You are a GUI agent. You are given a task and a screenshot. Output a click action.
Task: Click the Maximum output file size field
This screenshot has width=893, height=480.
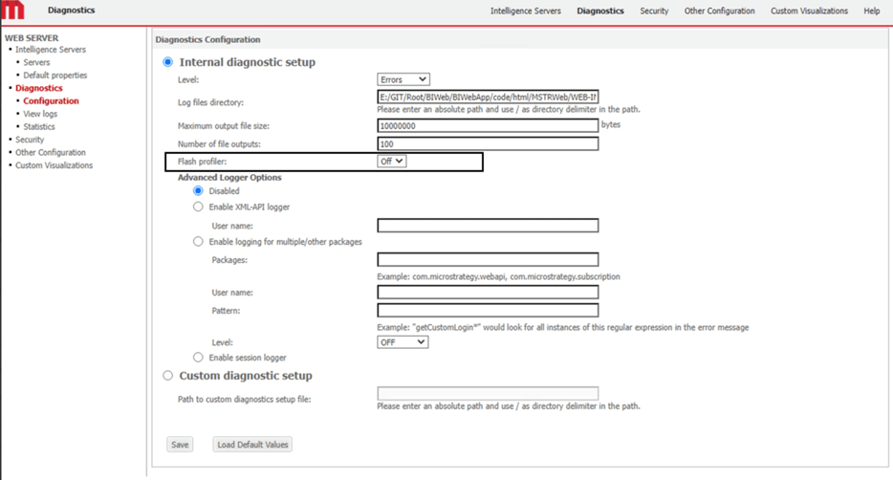488,126
